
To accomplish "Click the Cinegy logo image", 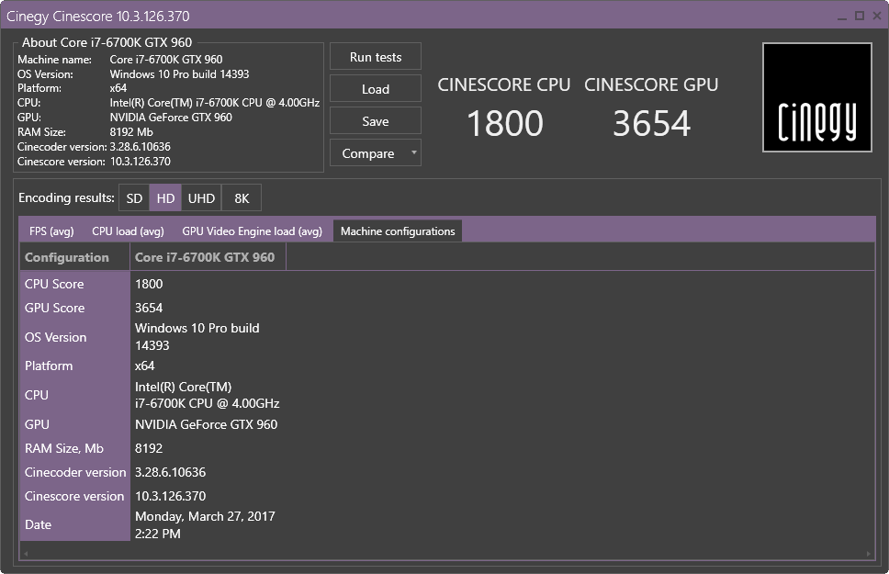I will coord(817,97).
